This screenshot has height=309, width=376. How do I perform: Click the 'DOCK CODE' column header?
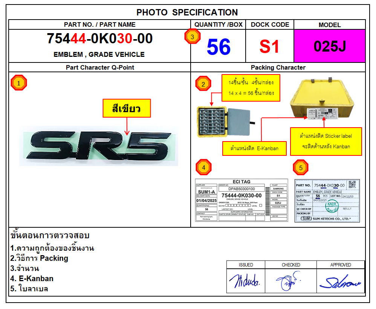coord(270,24)
